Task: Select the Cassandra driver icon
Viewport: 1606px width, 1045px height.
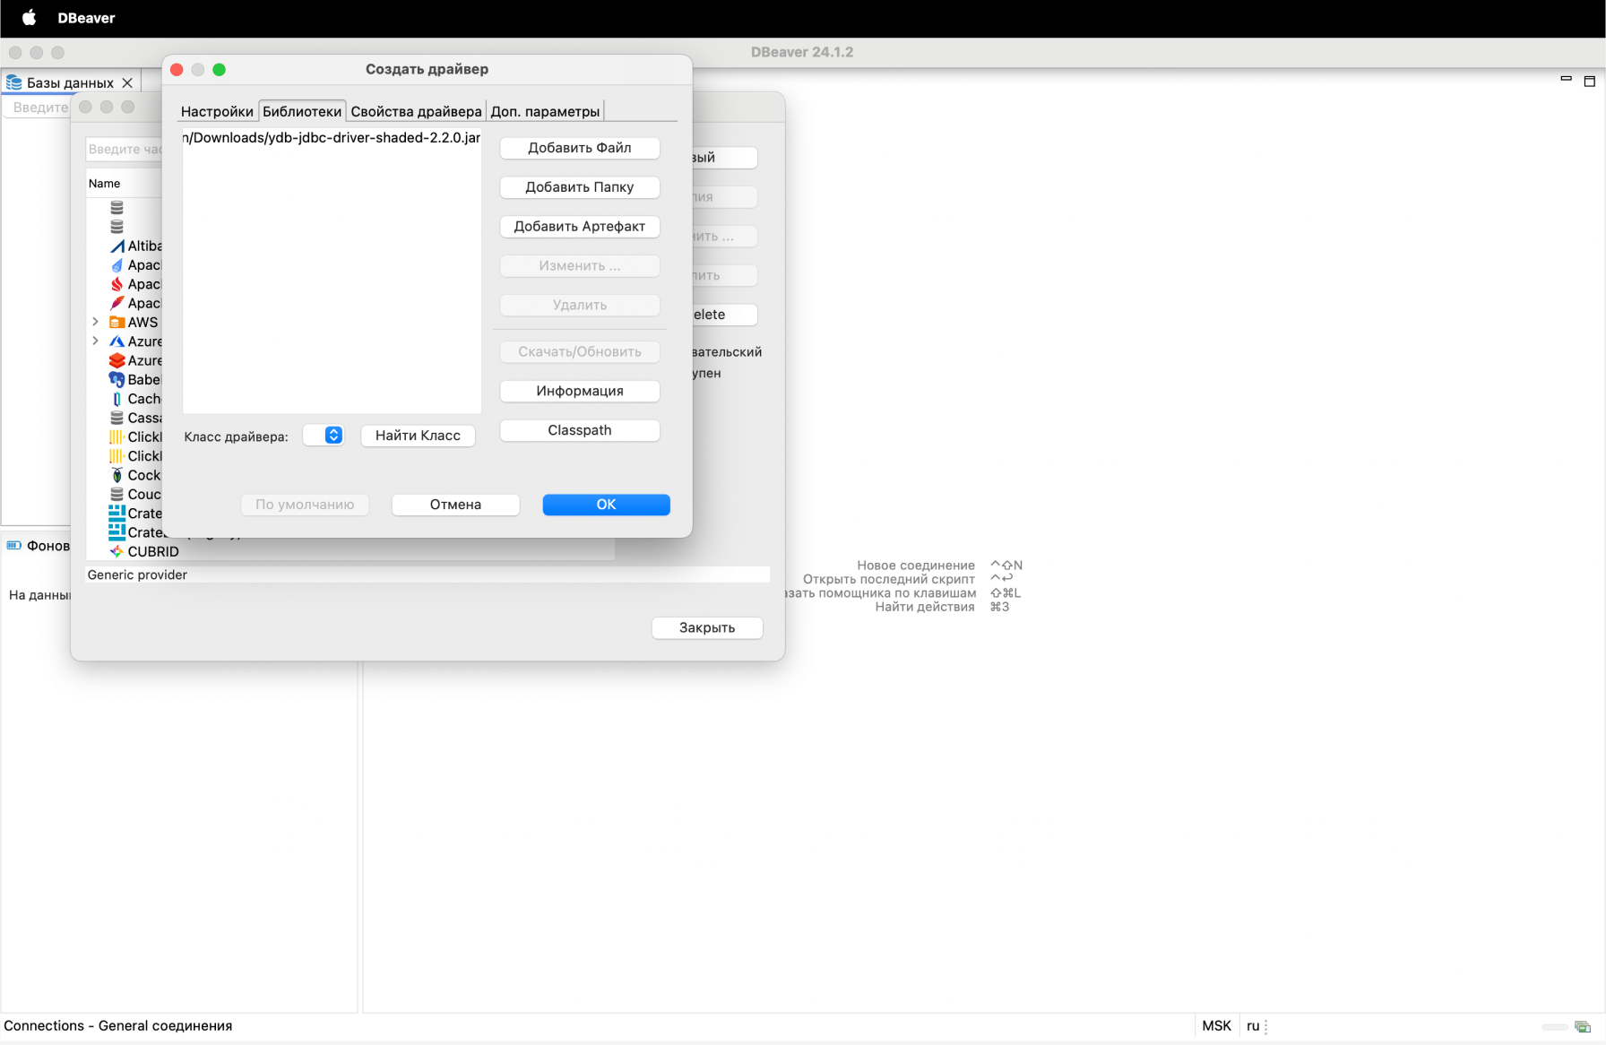Action: [117, 418]
